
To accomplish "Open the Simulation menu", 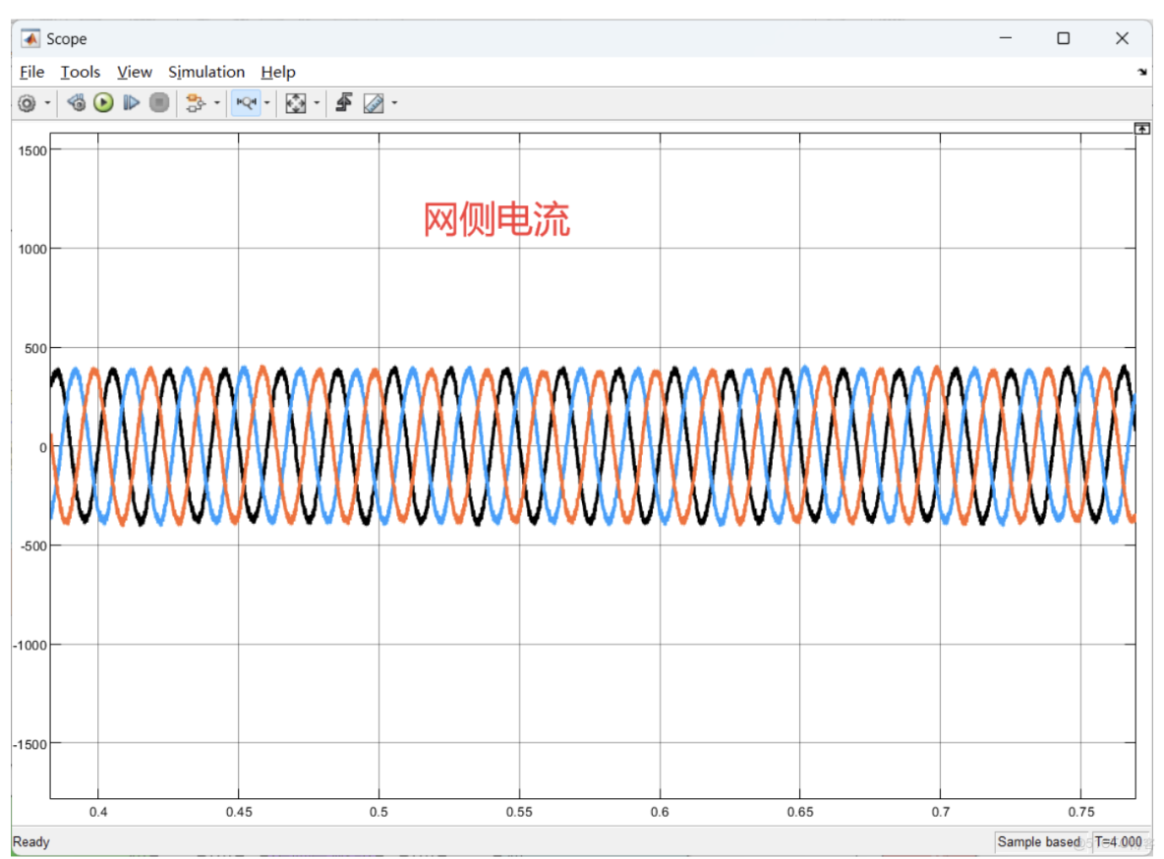I will [x=206, y=72].
